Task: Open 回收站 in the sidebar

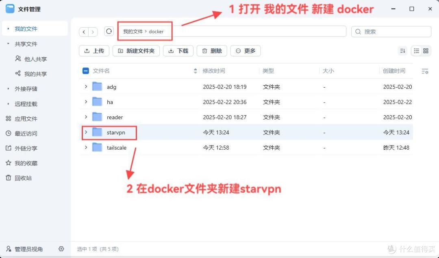Action: point(19,178)
